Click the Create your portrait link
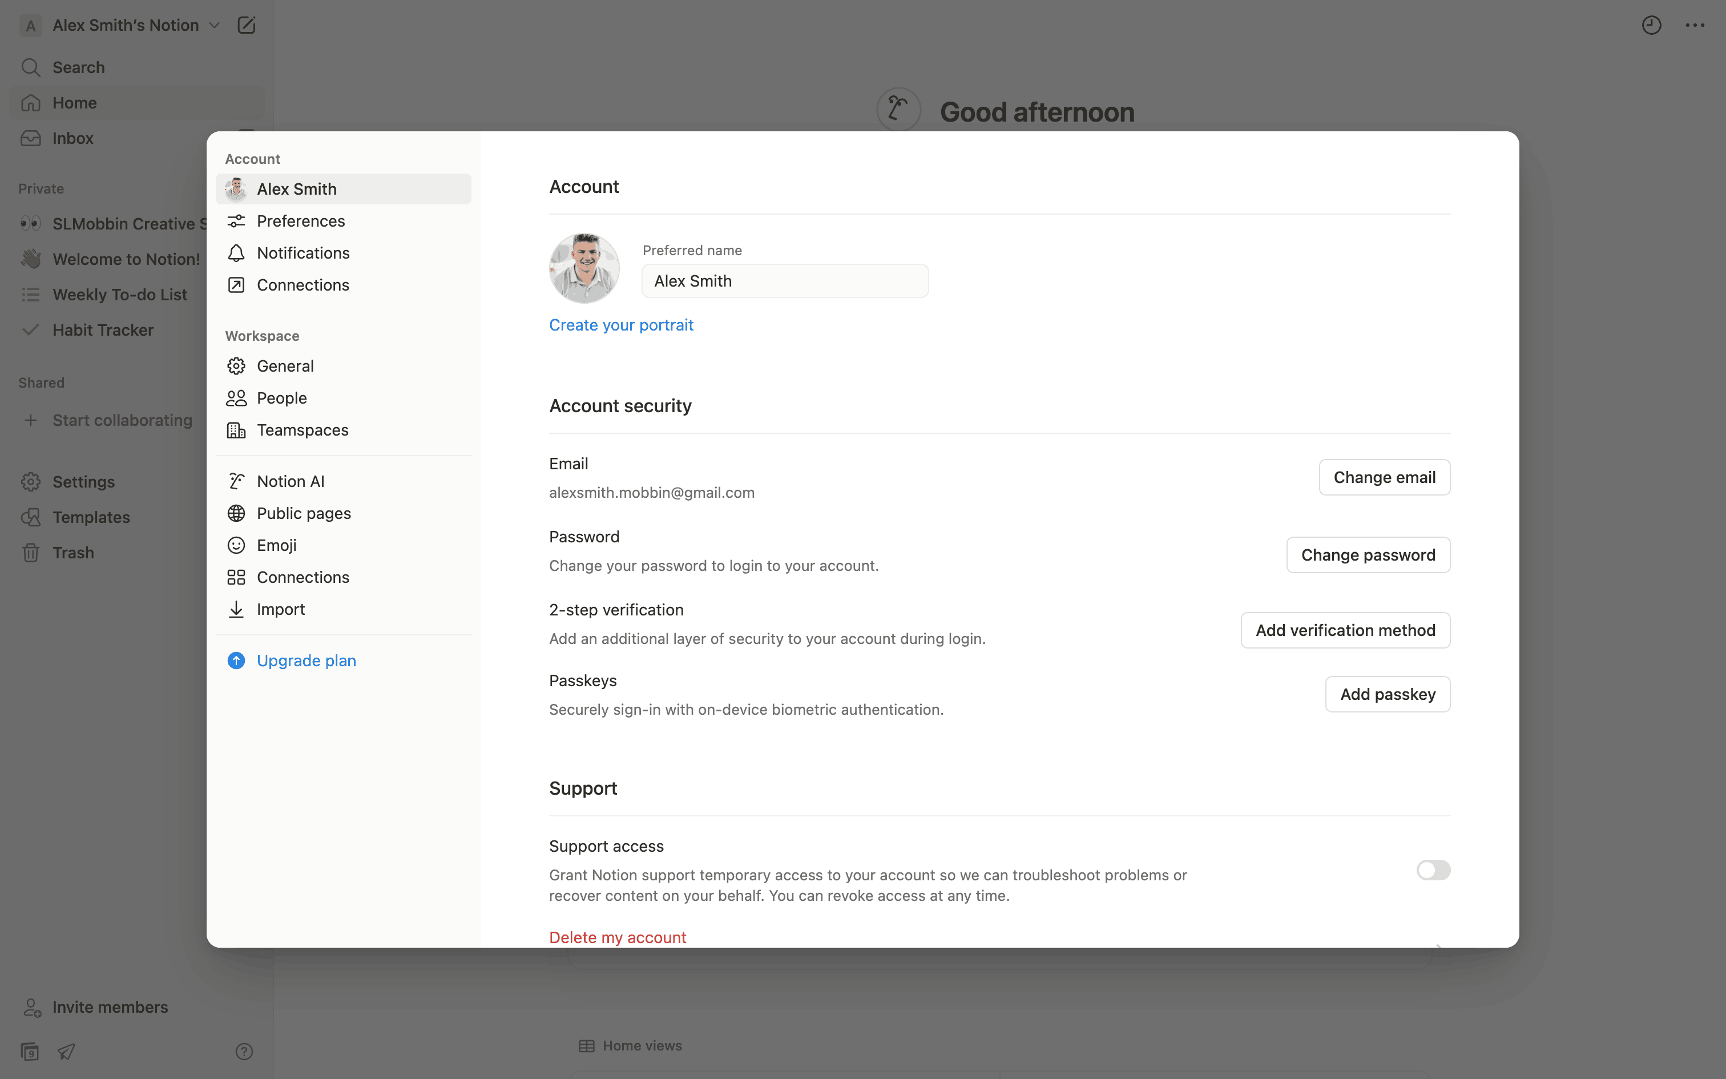 pyautogui.click(x=620, y=325)
